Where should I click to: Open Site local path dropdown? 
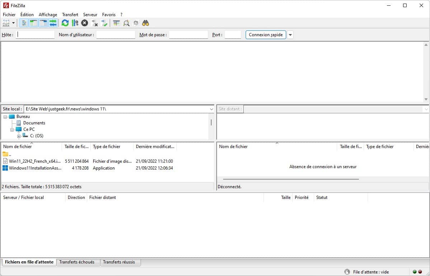tap(211, 109)
